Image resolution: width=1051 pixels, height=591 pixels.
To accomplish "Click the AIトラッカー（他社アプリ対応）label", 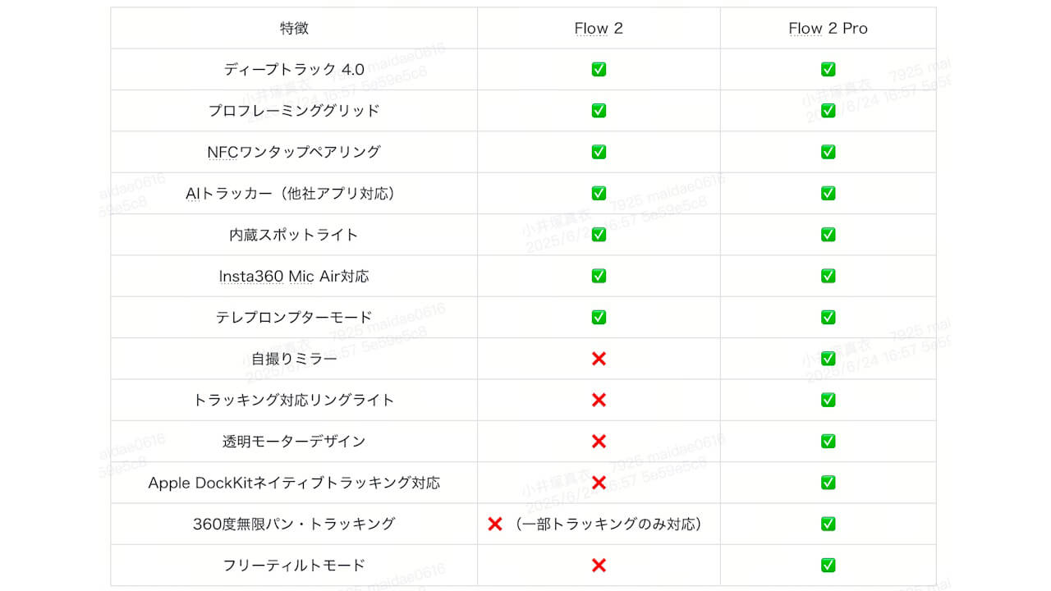I will point(294,194).
